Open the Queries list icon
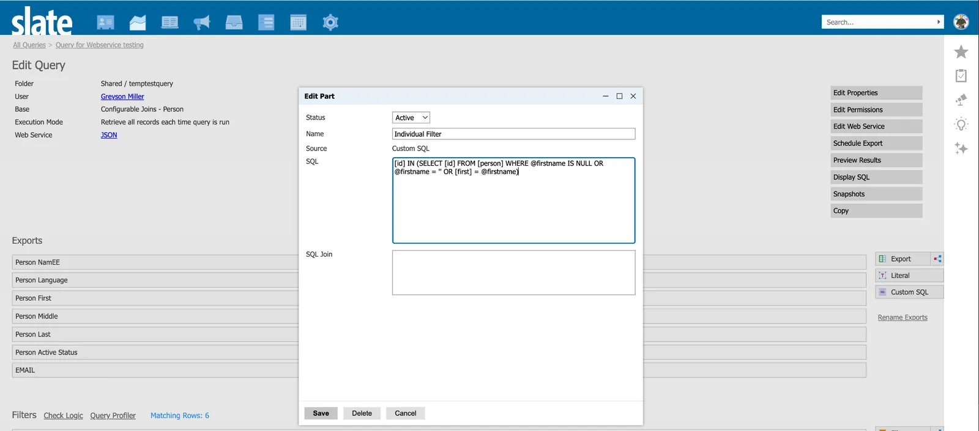 coord(266,23)
